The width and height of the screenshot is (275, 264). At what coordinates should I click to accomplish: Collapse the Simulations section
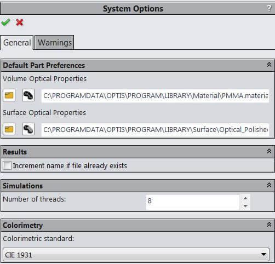(x=269, y=185)
